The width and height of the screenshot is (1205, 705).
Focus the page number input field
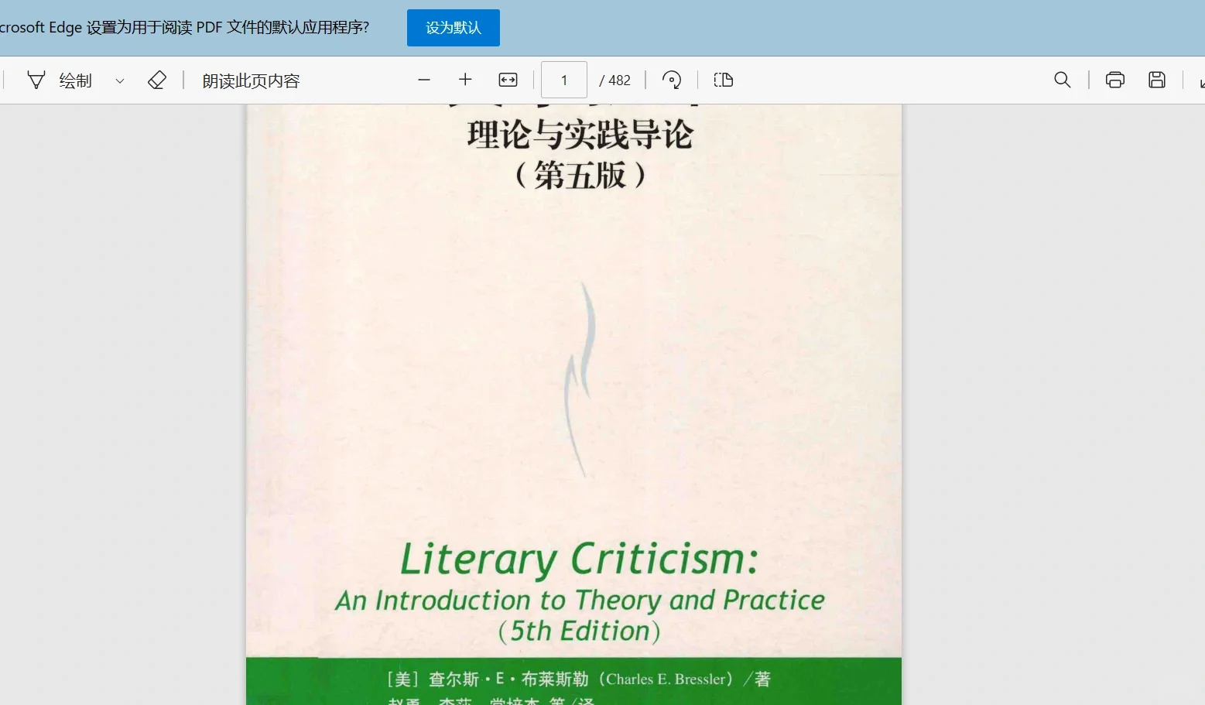click(564, 80)
